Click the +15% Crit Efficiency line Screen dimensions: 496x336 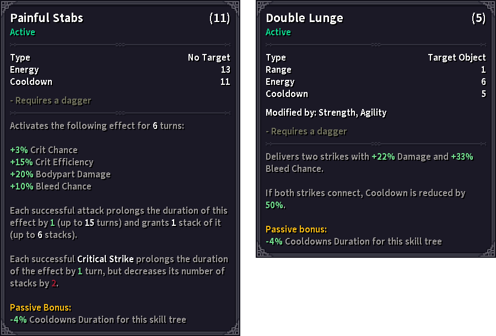(x=52, y=162)
